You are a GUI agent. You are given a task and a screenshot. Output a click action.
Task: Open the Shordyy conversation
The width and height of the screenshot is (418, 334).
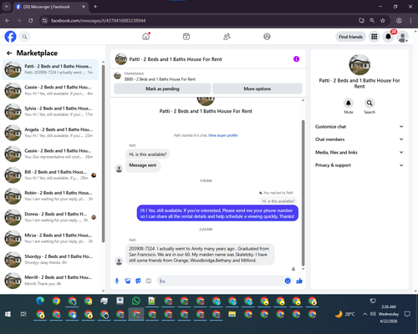click(50, 260)
